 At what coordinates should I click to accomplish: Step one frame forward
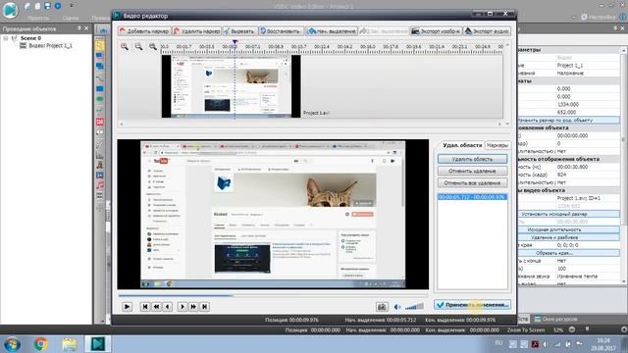(182, 307)
